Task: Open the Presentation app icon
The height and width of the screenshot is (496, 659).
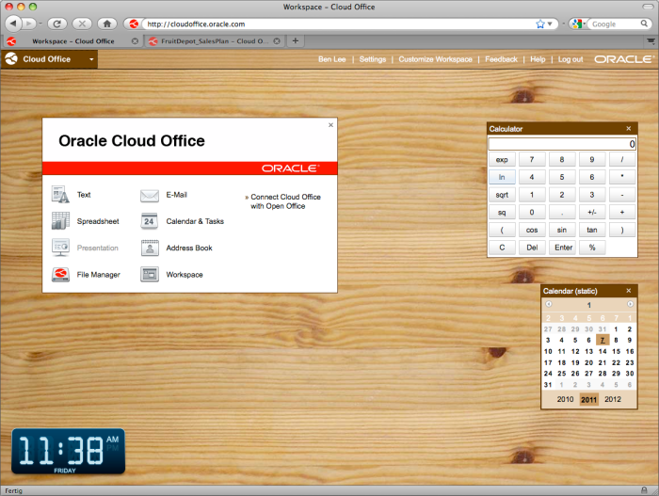Action: pos(60,248)
